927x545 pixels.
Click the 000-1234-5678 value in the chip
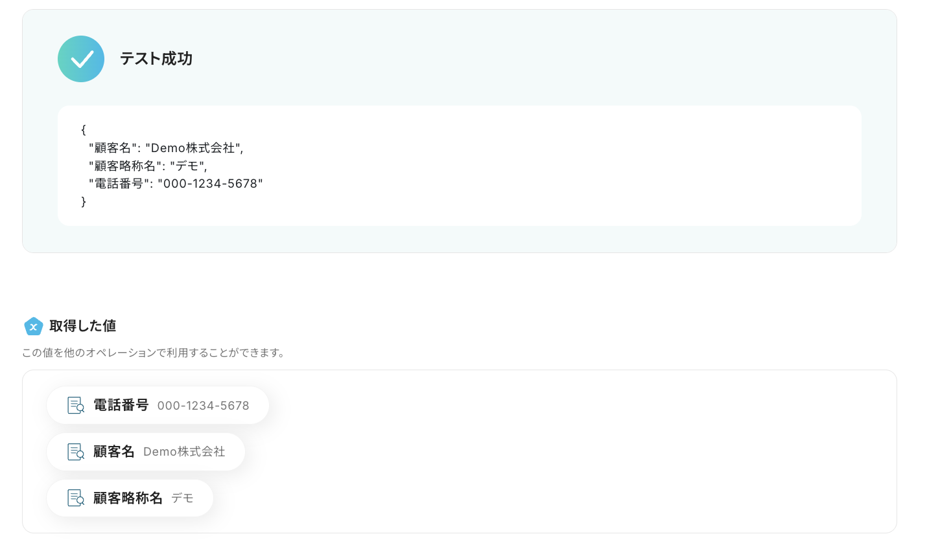[203, 406]
